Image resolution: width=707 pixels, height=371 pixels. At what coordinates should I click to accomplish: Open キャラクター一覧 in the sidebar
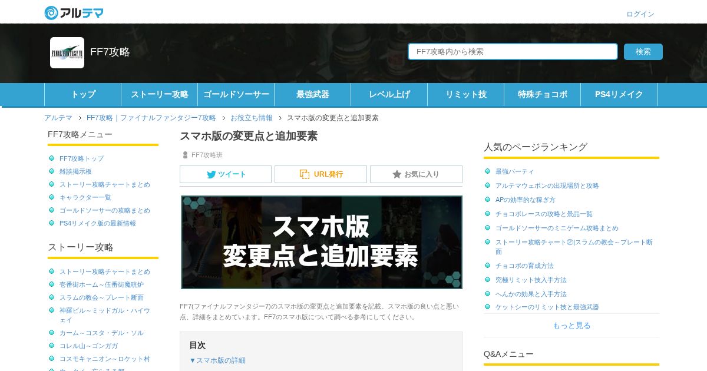[85, 197]
